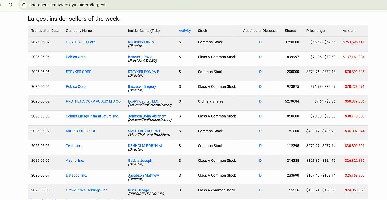Open Baszucki Gregory insider profile
The width and height of the screenshot is (387, 200).
[x=142, y=86]
